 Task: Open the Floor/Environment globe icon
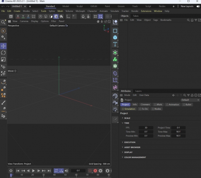pos(115,96)
